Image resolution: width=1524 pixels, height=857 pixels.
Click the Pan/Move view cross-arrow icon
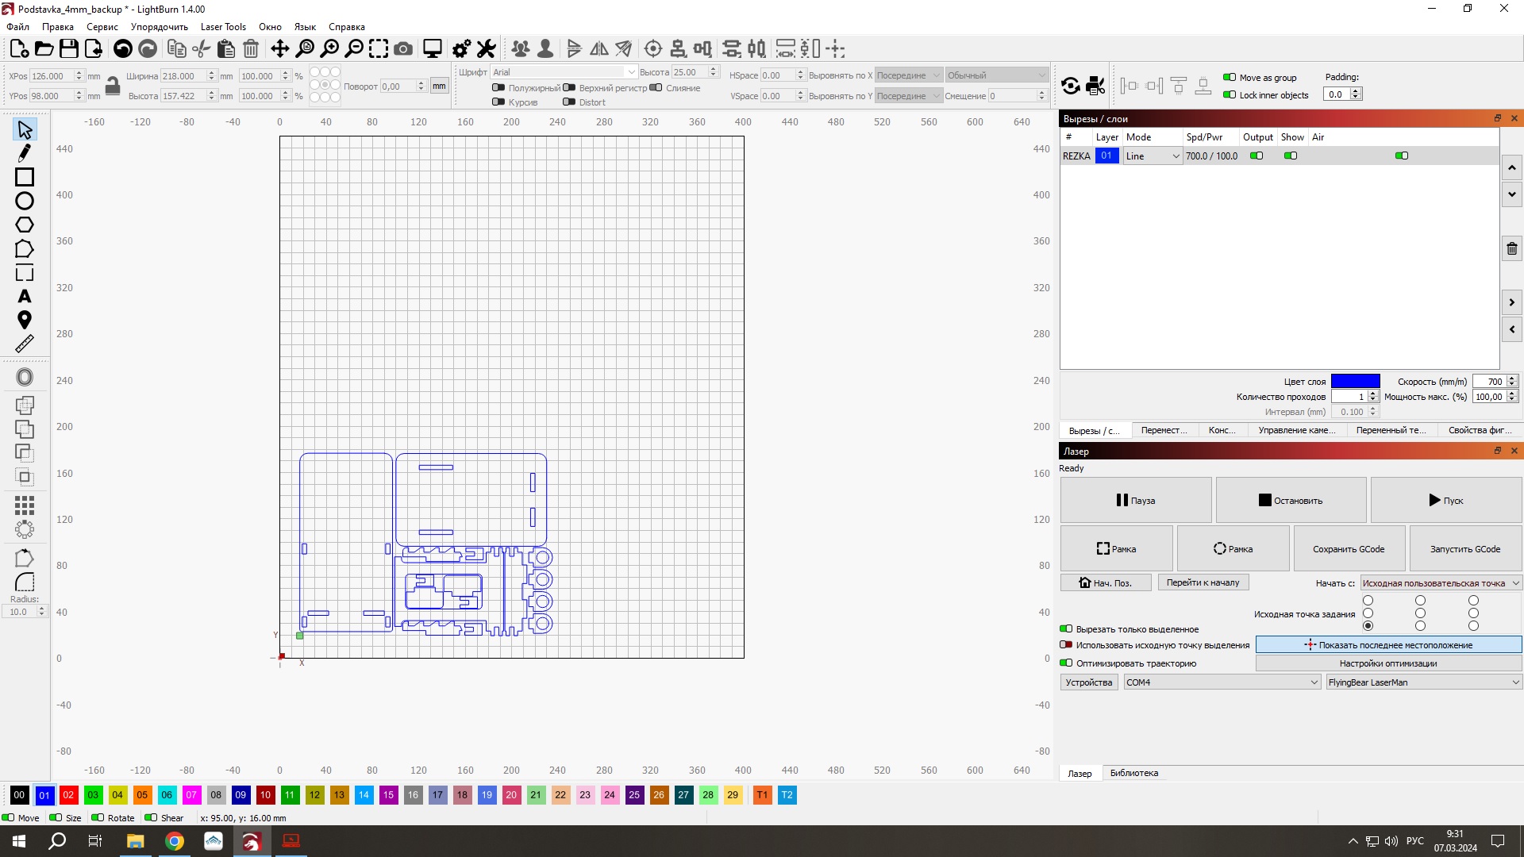pos(279,49)
